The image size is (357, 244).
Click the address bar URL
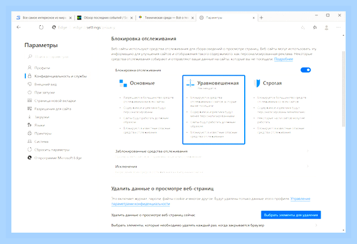(94, 28)
